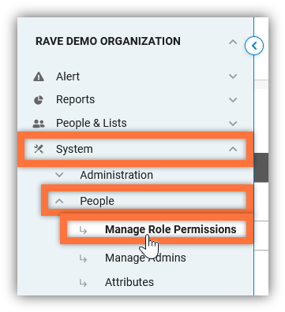This screenshot has width=285, height=312.
Task: Select the Administration submenu label
Action: 116,175
